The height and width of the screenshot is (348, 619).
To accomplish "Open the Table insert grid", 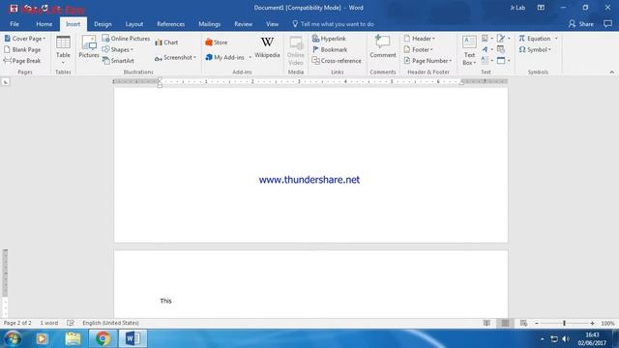I will [x=63, y=50].
